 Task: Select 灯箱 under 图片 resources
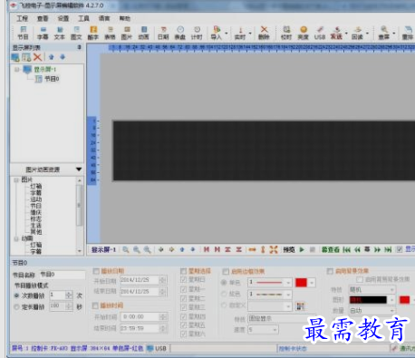tap(36, 187)
